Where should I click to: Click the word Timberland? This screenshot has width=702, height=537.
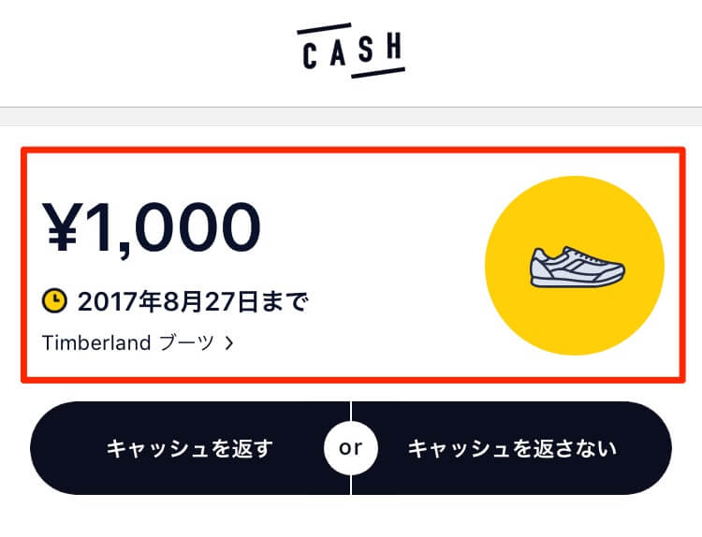coord(96,343)
